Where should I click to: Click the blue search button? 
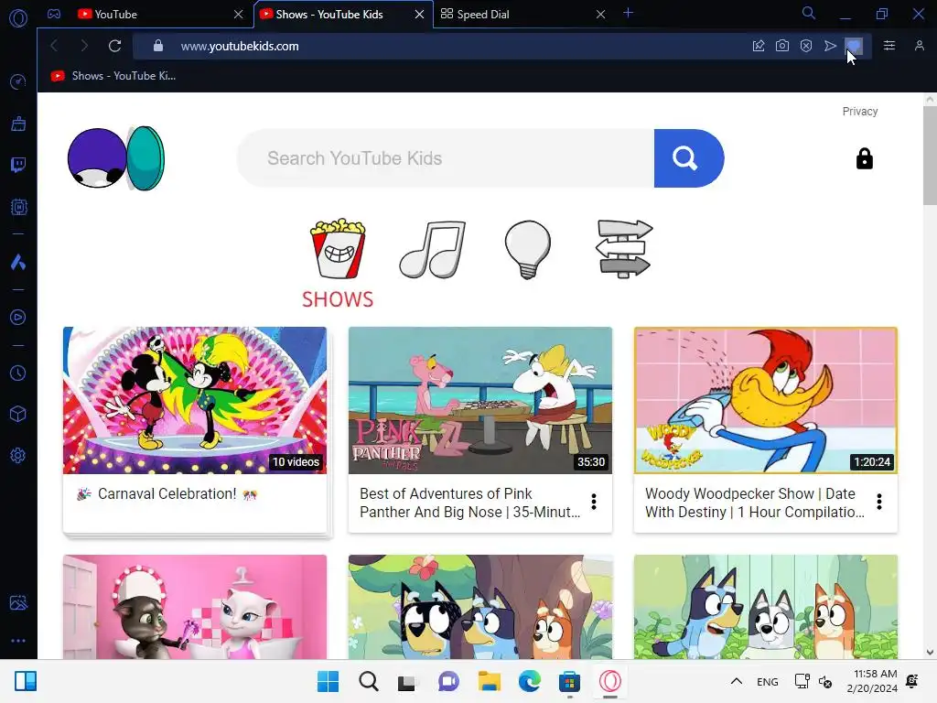point(689,158)
